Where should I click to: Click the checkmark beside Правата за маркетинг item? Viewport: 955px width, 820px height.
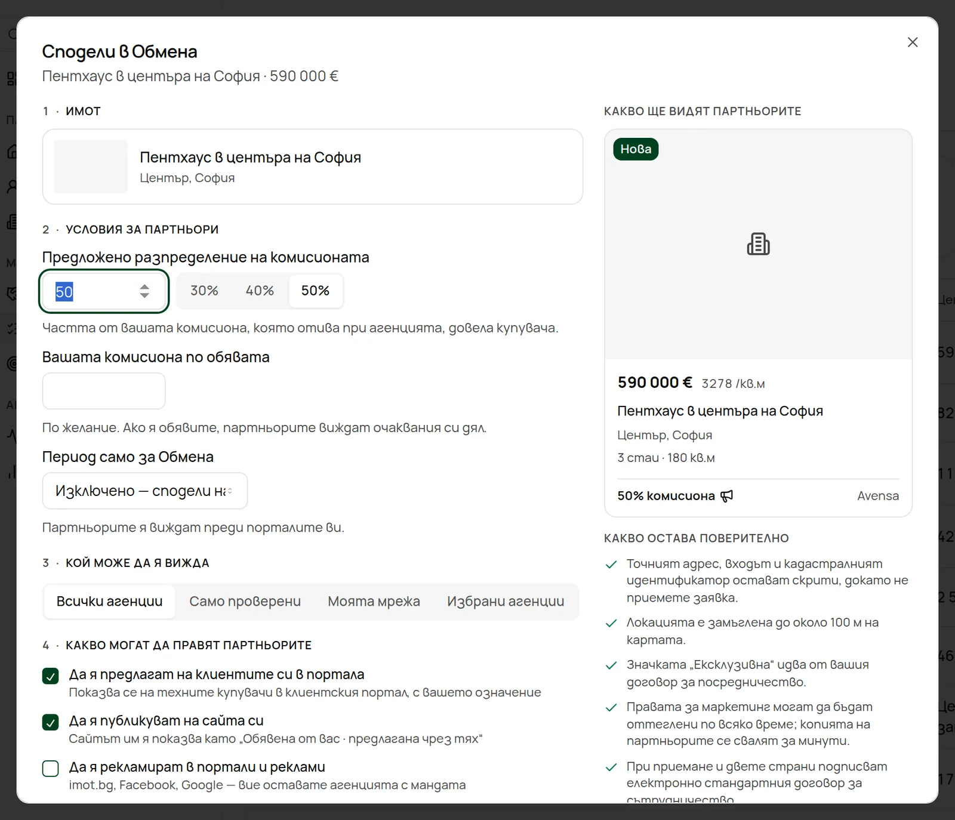[x=611, y=708]
